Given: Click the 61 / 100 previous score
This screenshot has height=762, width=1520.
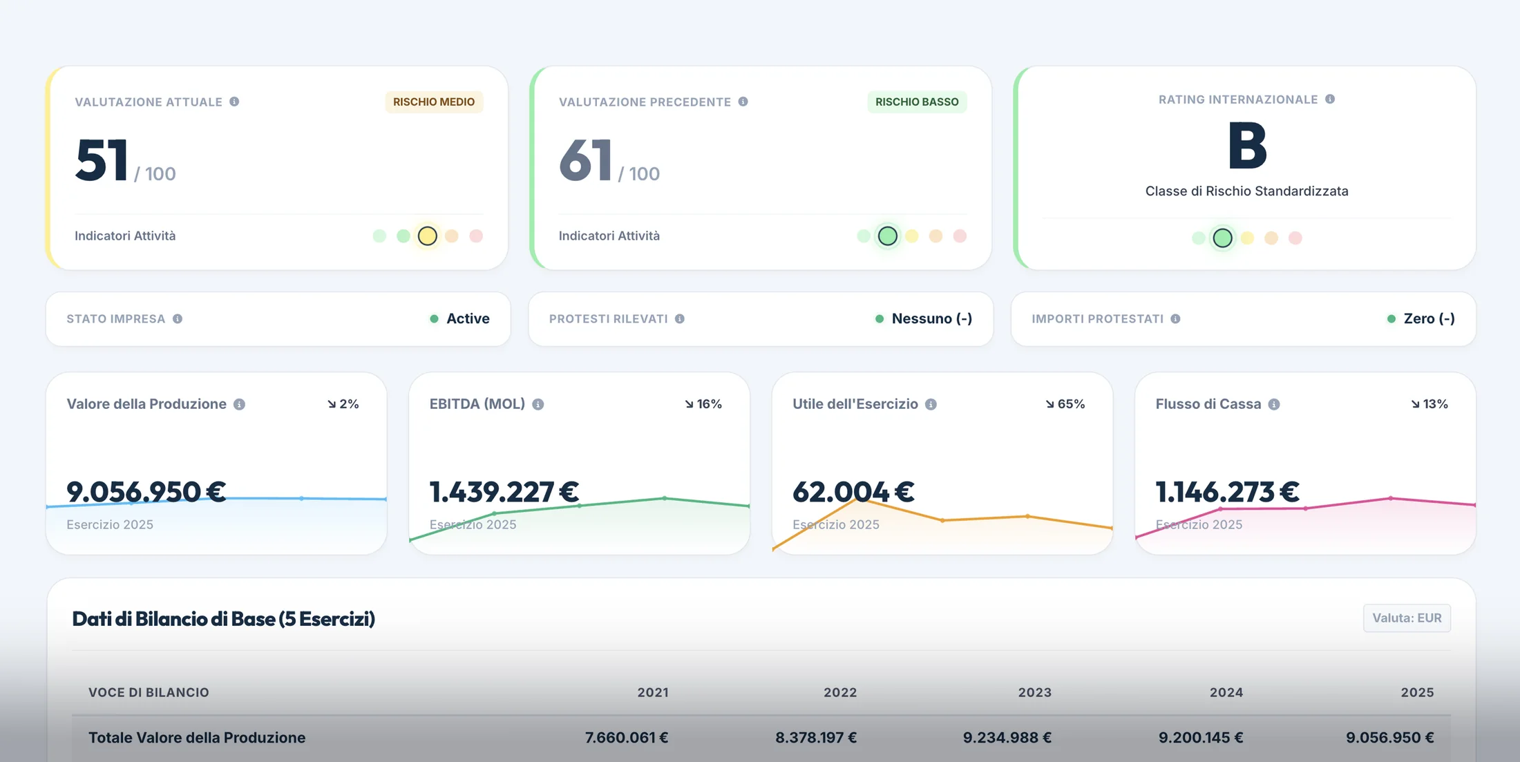Looking at the screenshot, I should 609,160.
